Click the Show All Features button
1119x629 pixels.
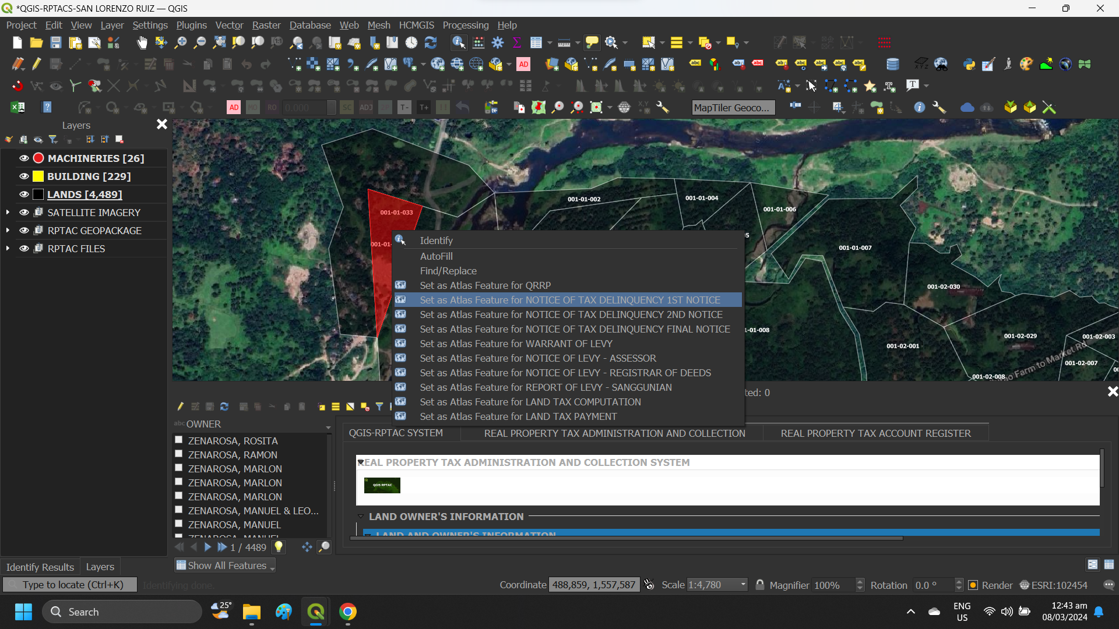click(x=224, y=565)
